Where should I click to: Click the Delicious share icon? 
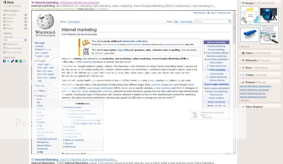coord(13,61)
